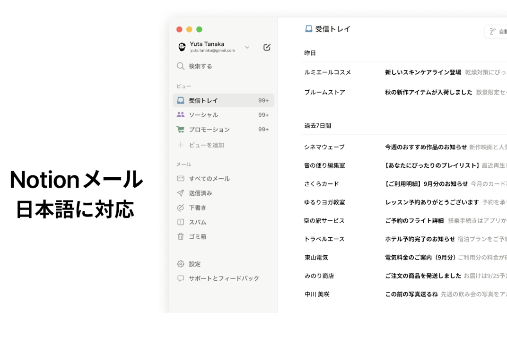
Task: Open 送信済み using the paper plane icon
Action: click(x=181, y=193)
